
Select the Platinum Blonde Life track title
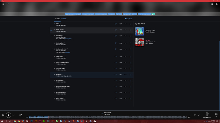click(62, 87)
